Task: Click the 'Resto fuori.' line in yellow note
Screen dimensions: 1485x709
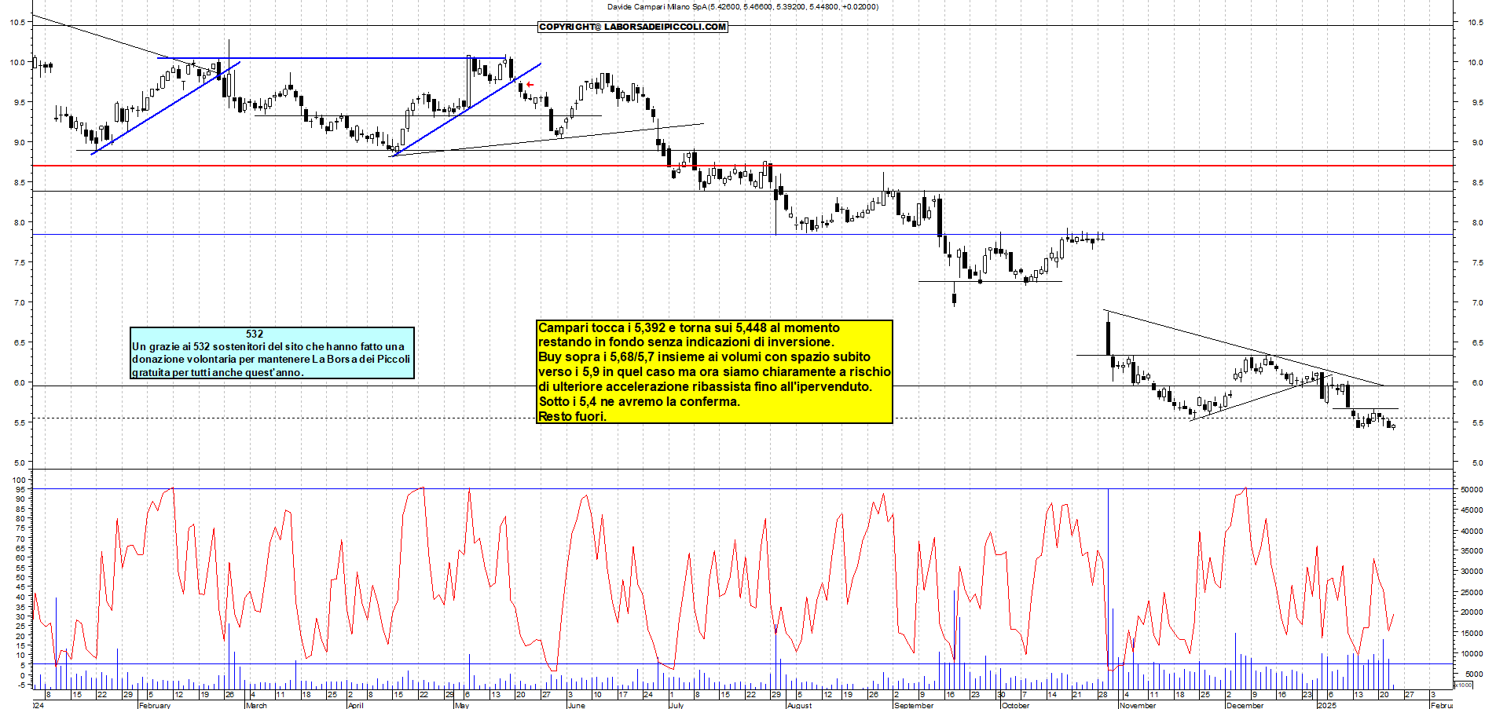Action: [x=573, y=417]
